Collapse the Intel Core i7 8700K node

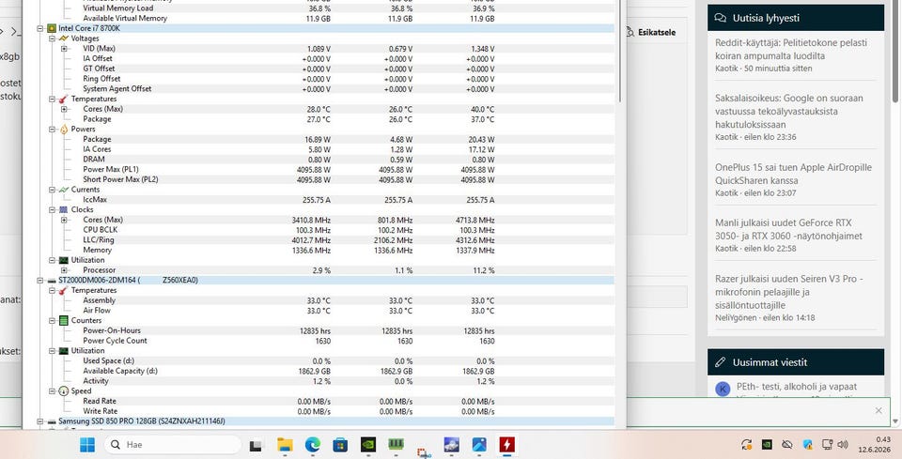click(x=39, y=28)
